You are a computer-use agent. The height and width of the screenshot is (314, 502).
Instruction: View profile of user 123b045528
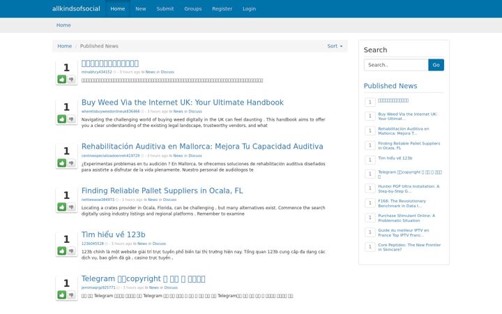[93, 244]
